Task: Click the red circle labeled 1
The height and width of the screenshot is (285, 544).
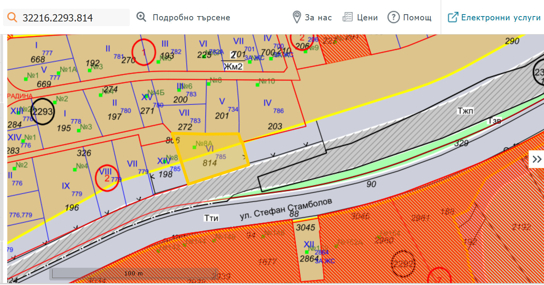Action: click(144, 52)
